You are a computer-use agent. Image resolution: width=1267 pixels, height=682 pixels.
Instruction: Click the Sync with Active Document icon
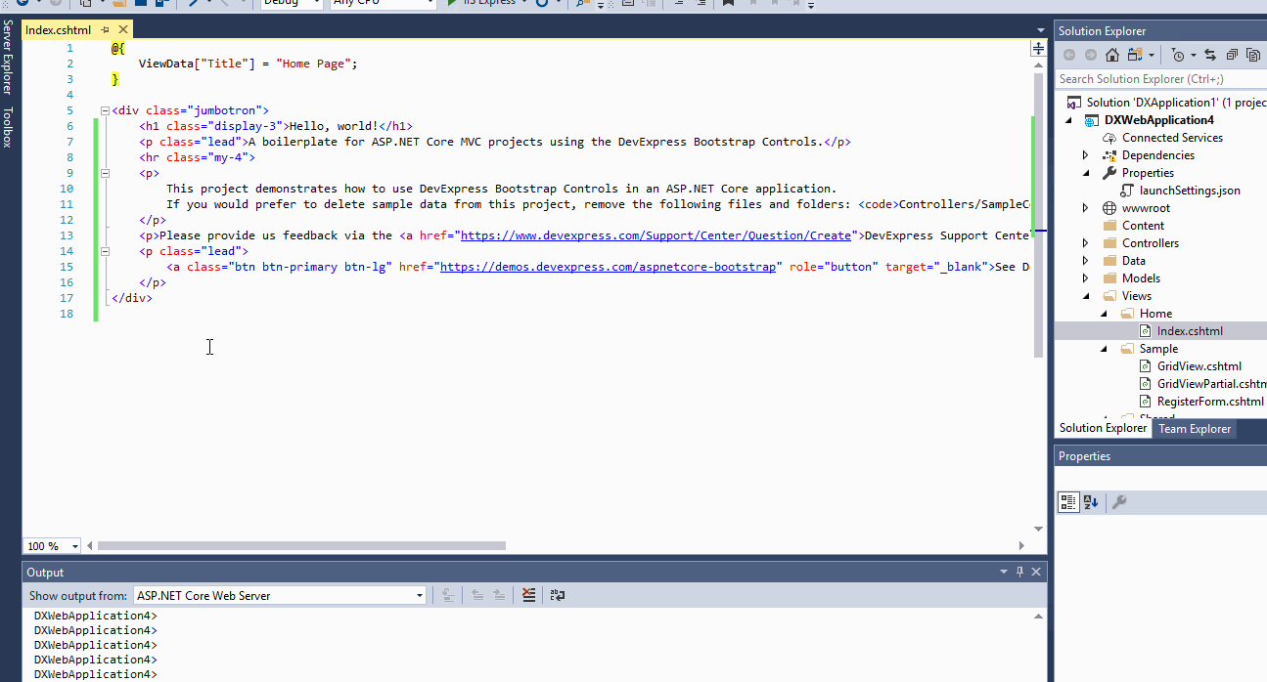(x=1210, y=54)
